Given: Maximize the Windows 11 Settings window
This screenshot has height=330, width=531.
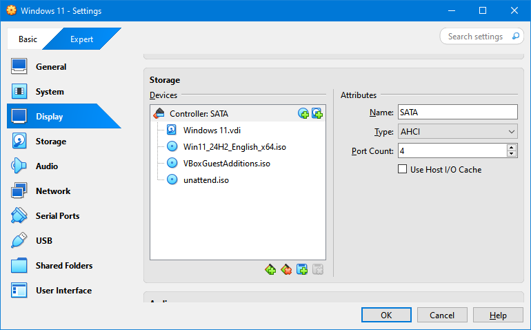Looking at the screenshot, I should click(x=483, y=10).
